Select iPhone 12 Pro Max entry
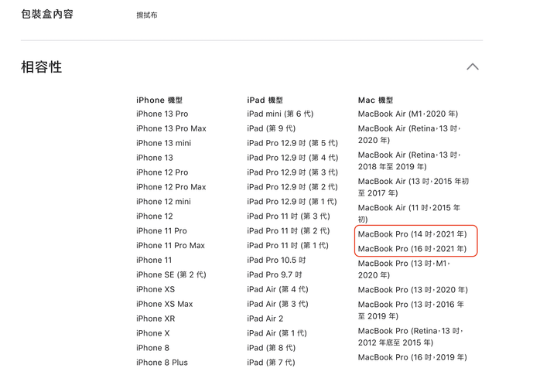 (171, 186)
